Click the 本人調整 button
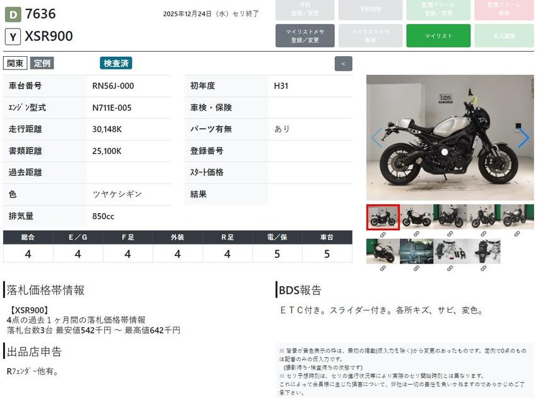 (x=504, y=36)
